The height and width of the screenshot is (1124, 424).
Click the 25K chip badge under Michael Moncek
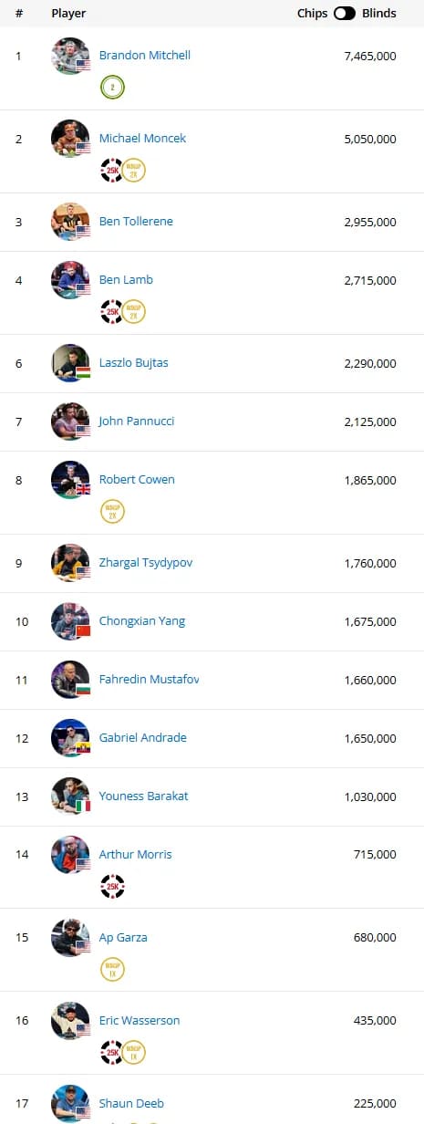click(112, 170)
